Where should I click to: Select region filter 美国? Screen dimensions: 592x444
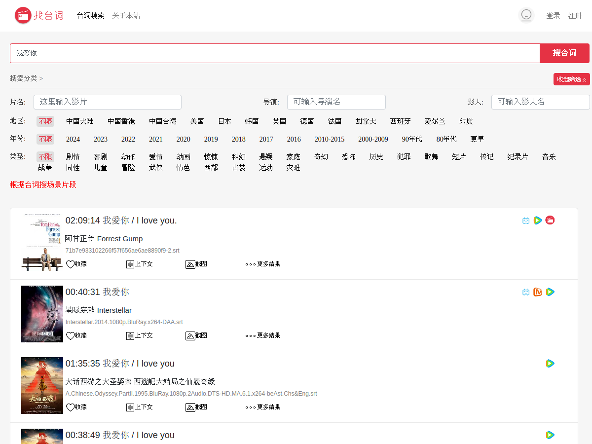(x=197, y=121)
